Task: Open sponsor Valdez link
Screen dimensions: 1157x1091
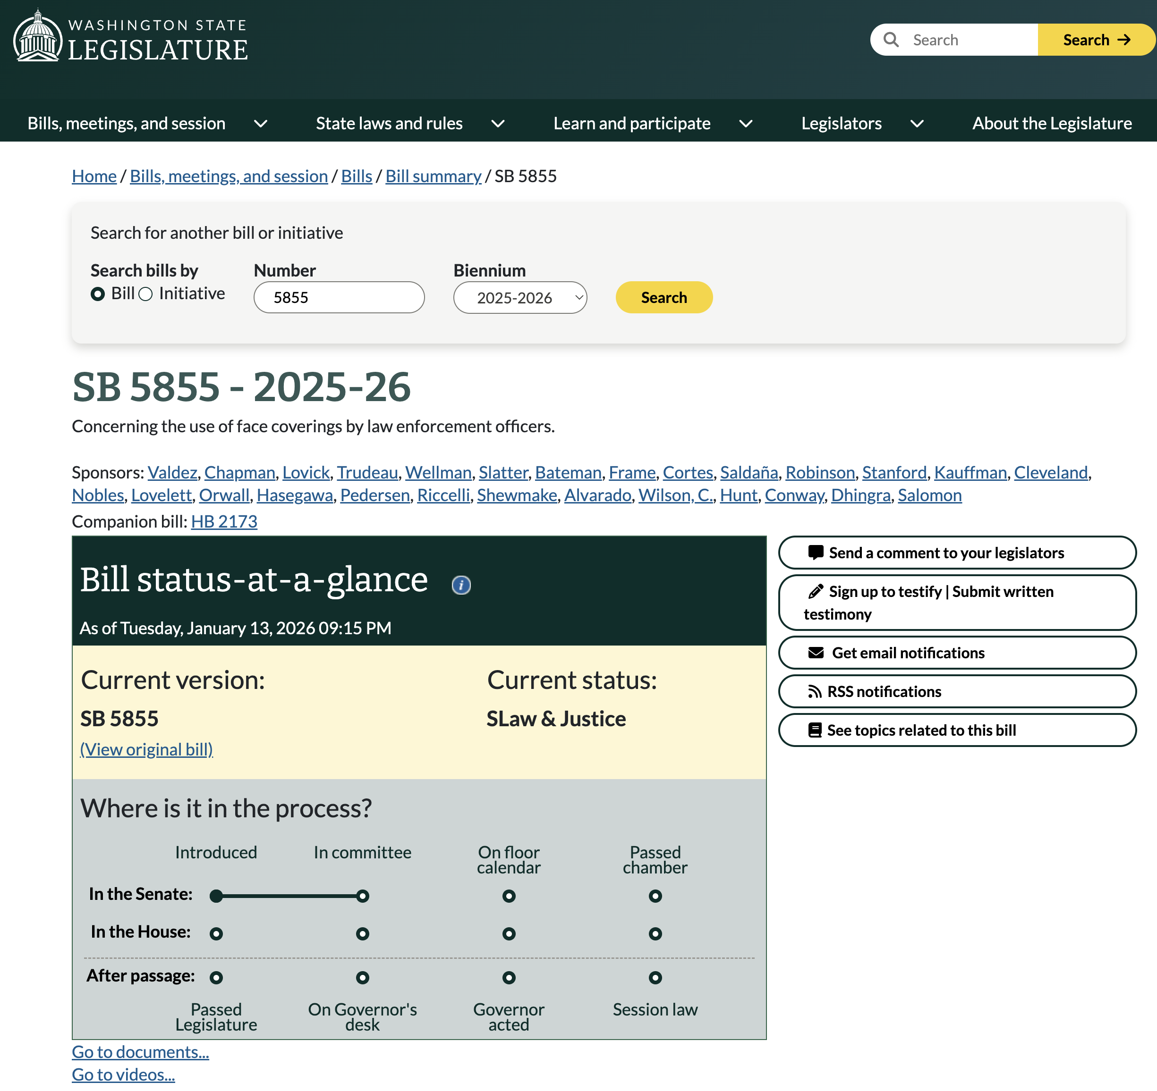Action: coord(172,472)
